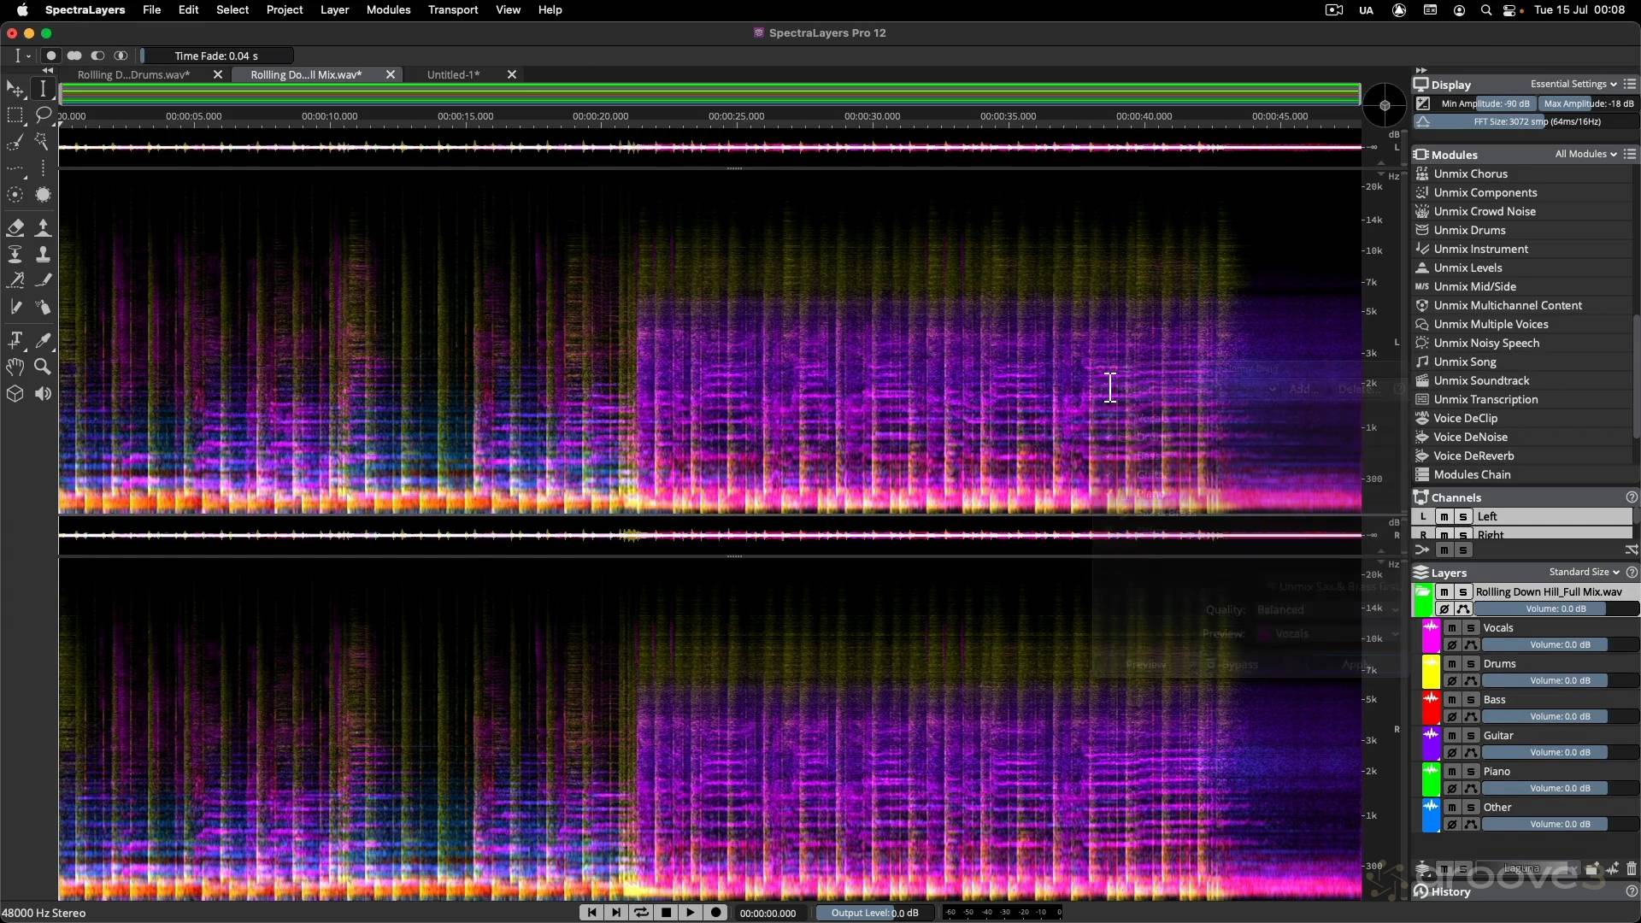Mute the Left channel
Screen dimensions: 1641x923
pos(1444,517)
